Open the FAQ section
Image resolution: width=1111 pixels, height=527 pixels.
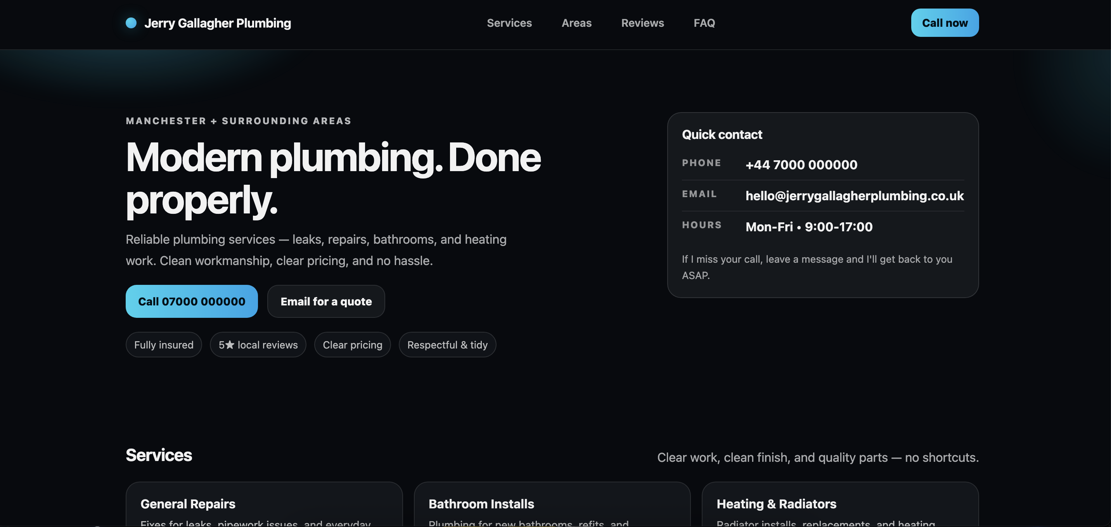click(704, 23)
